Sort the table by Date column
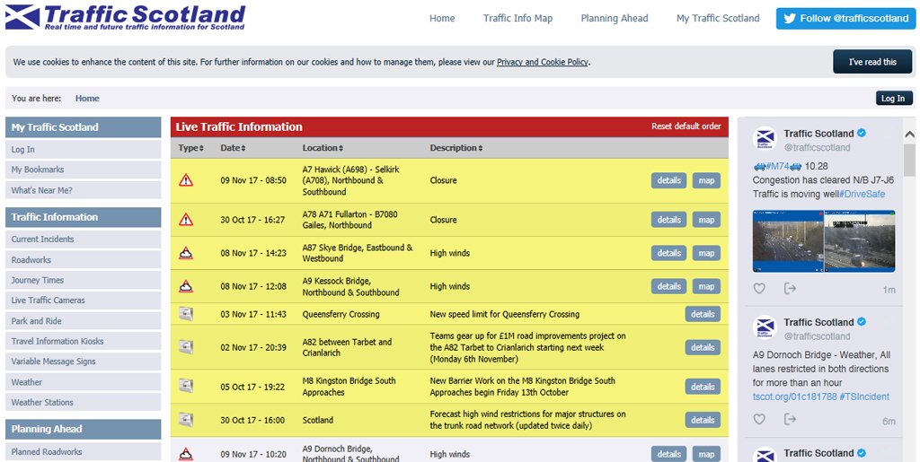The image size is (920, 462). pos(233,148)
